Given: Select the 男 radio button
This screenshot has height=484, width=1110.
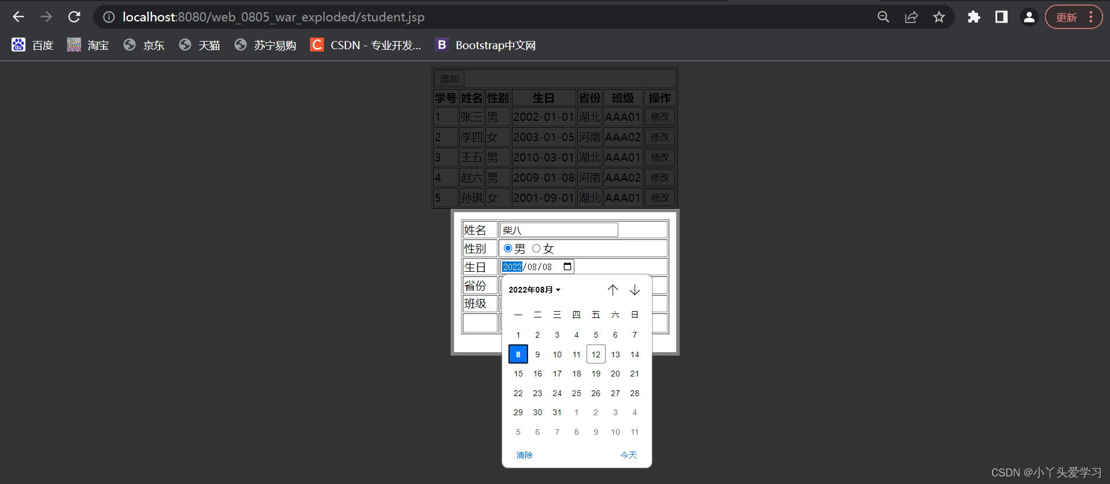Looking at the screenshot, I should pyautogui.click(x=508, y=248).
